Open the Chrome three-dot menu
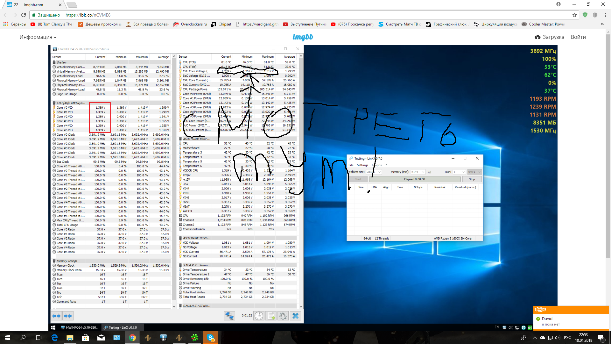 tap(605, 15)
